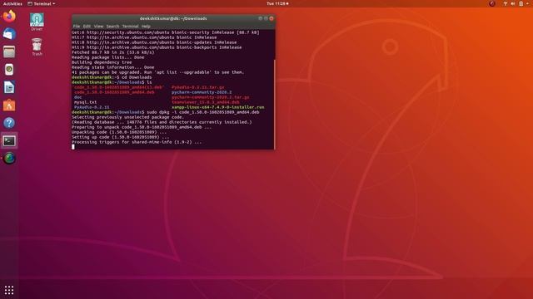Maximize the terminal window
Image resolution: width=533 pixels, height=299 pixels.
point(266,18)
